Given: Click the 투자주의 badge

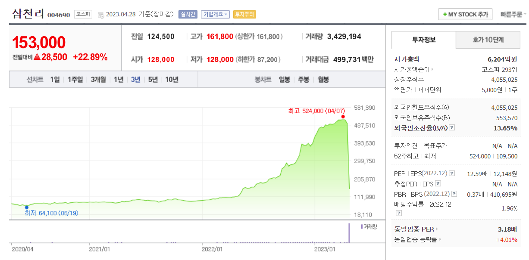Looking at the screenshot, I should point(244,14).
